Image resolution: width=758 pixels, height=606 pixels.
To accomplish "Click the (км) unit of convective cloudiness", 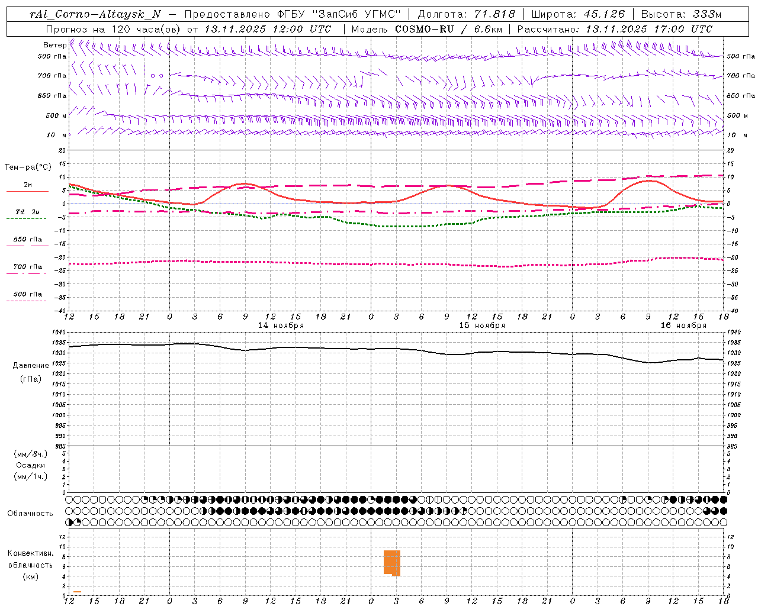I will click(31, 576).
